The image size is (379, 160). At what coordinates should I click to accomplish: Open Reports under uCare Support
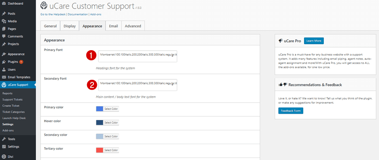[x=7, y=94]
